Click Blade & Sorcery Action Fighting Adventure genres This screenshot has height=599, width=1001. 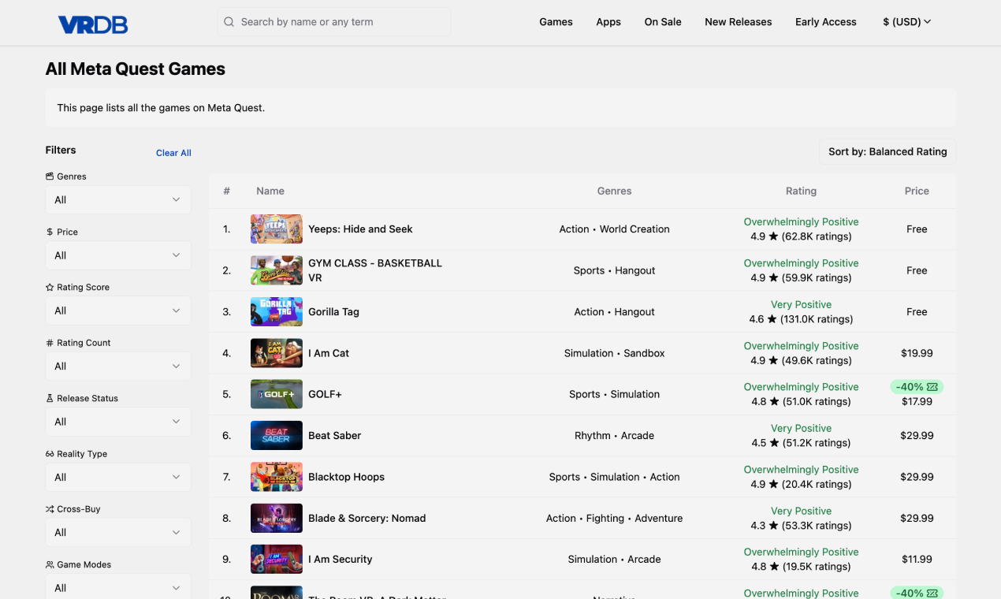click(x=614, y=519)
